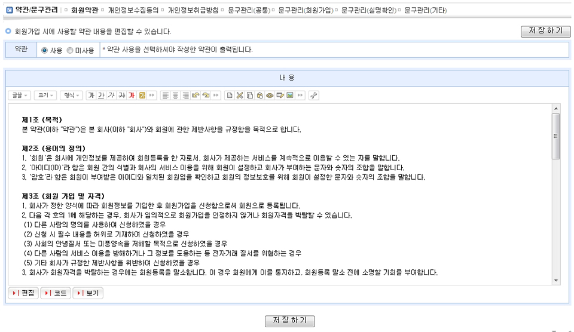Insert image using the picture icon
The width and height of the screenshot is (574, 332).
tap(290, 96)
